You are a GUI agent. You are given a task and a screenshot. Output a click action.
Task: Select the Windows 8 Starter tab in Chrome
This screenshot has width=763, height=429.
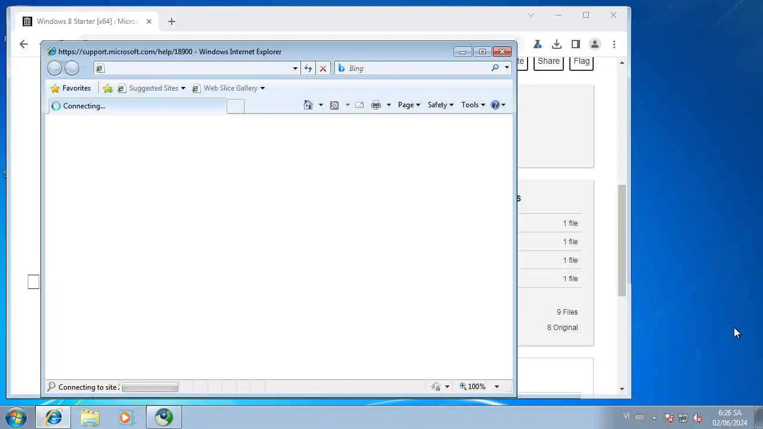[88, 21]
